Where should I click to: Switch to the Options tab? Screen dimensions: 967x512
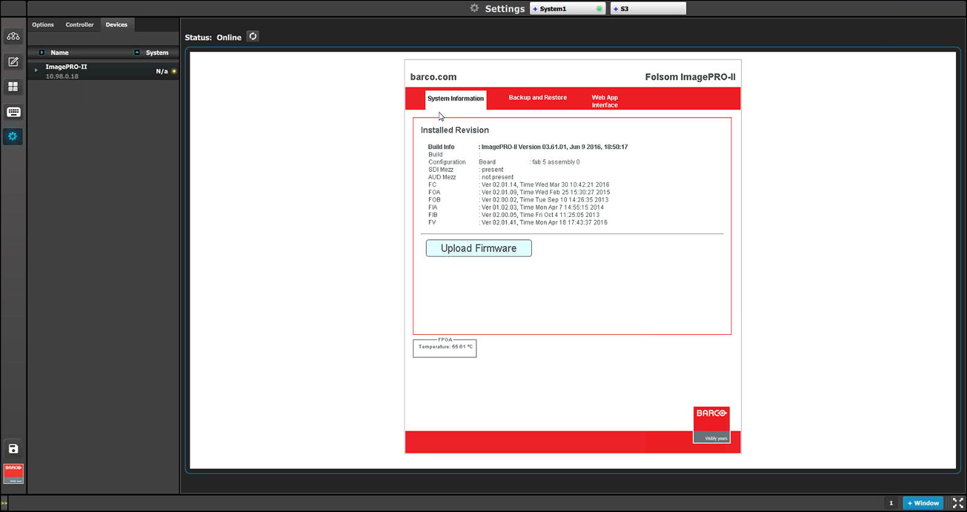tap(43, 25)
